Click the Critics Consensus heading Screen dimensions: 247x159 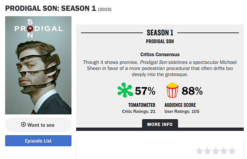tap(160, 54)
